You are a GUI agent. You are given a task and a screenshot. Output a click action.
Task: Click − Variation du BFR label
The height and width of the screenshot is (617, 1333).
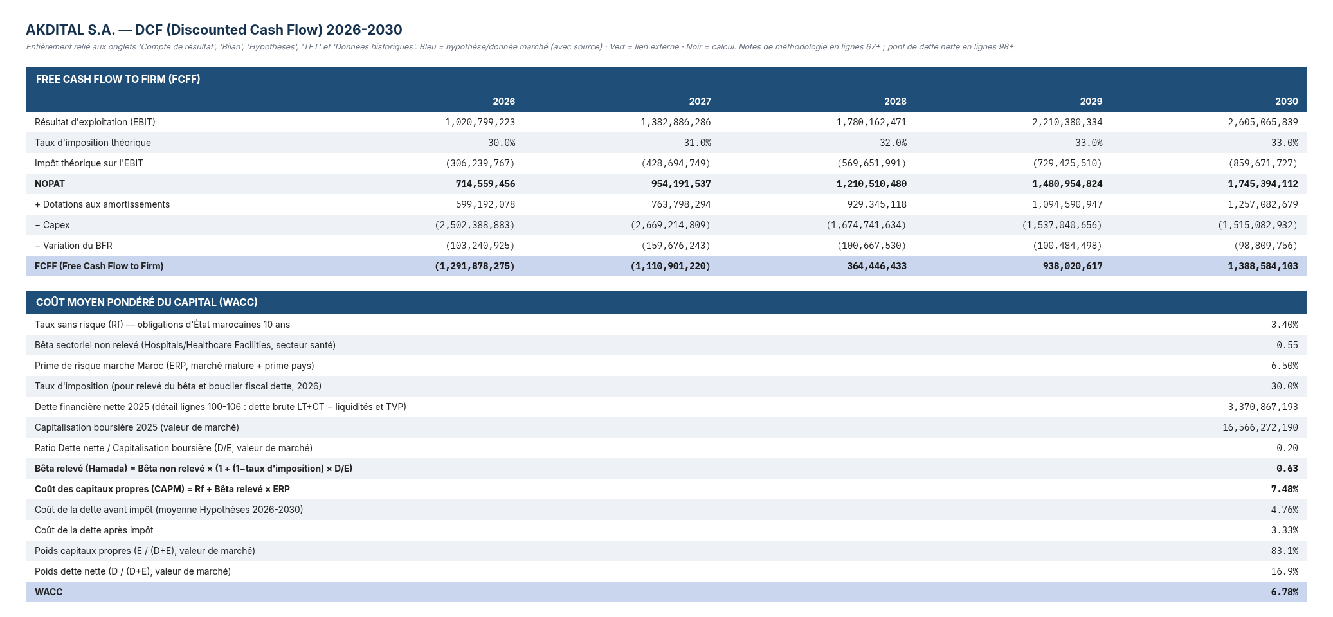click(x=73, y=246)
